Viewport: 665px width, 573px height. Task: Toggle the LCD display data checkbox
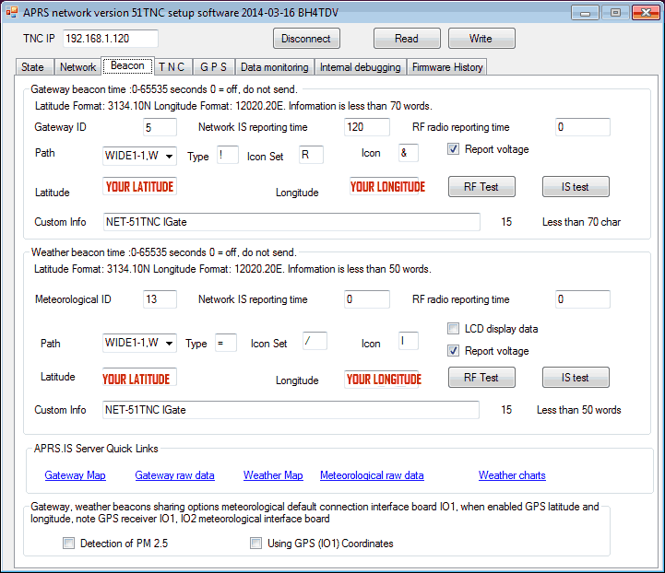[454, 329]
